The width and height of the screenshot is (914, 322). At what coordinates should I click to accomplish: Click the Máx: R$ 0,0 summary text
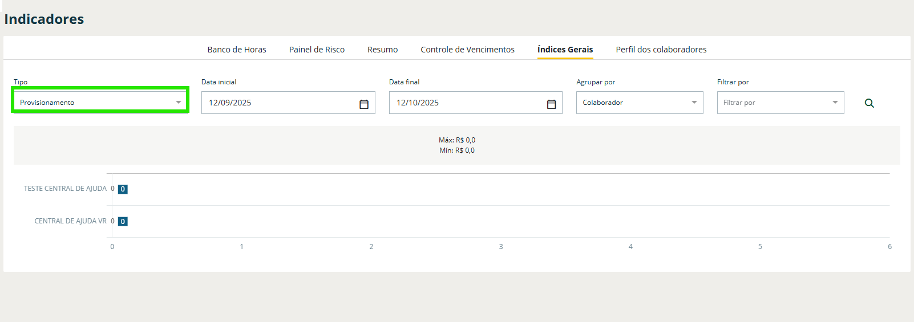coord(457,140)
